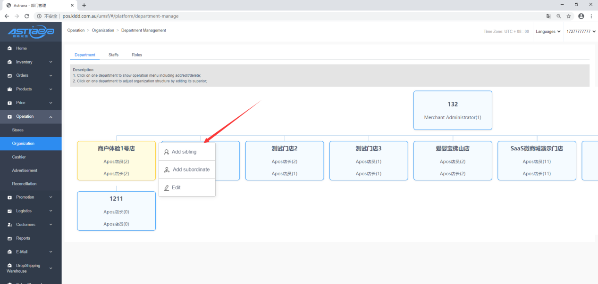The height and width of the screenshot is (284, 598).
Task: Open the Languages dropdown
Action: [x=548, y=32]
